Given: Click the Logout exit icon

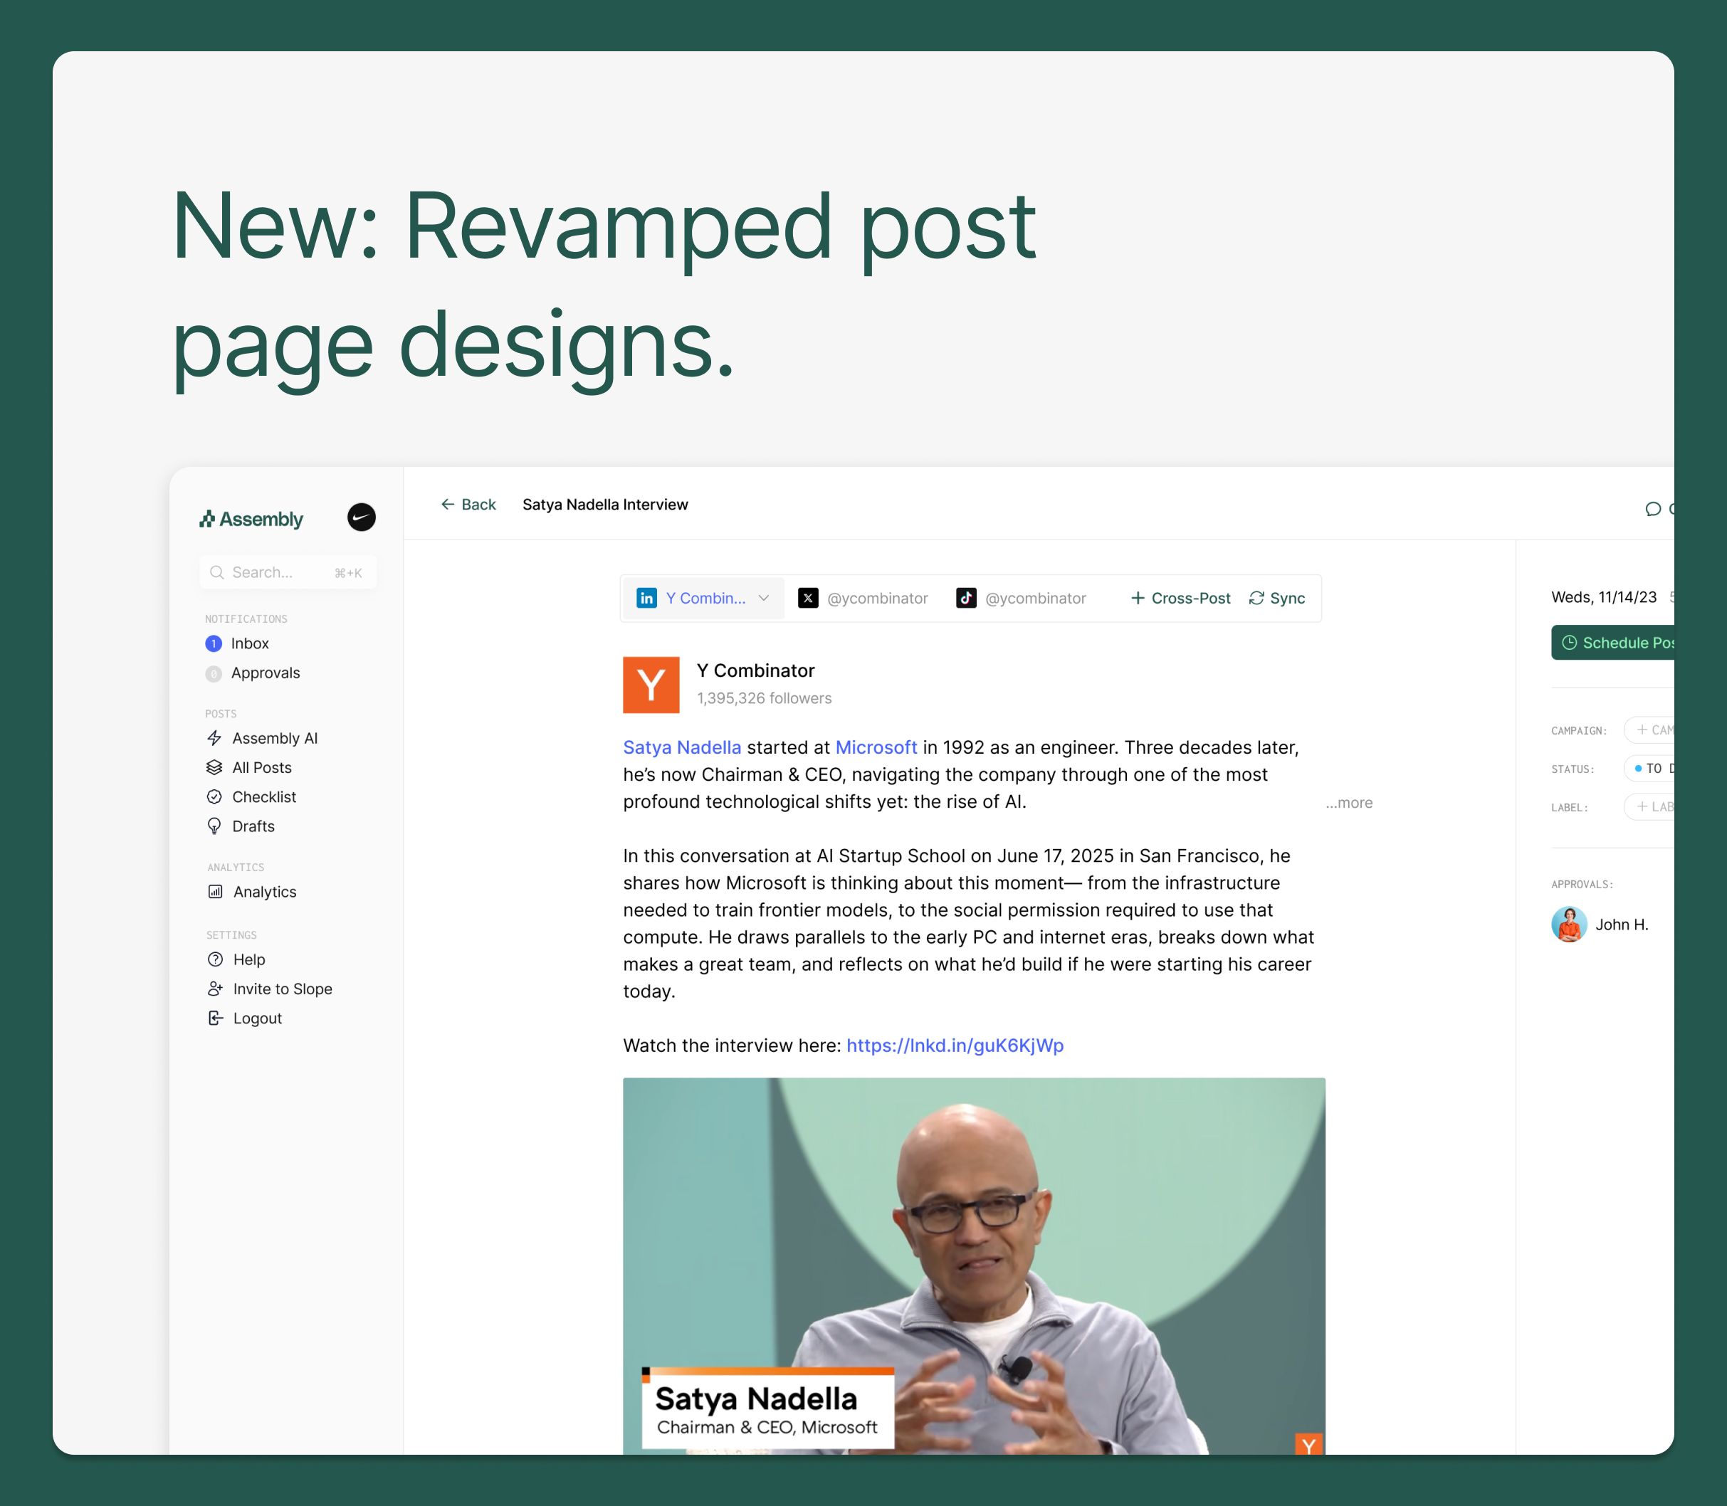Looking at the screenshot, I should coord(215,1018).
